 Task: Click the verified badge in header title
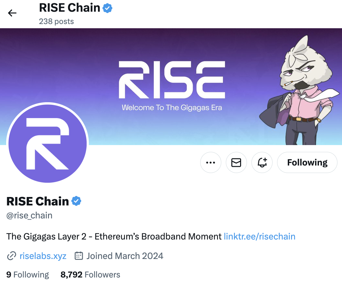click(x=107, y=8)
